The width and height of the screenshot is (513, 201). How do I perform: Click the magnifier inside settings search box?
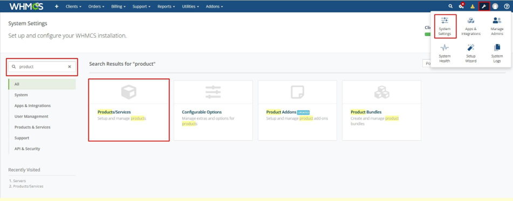(x=13, y=67)
